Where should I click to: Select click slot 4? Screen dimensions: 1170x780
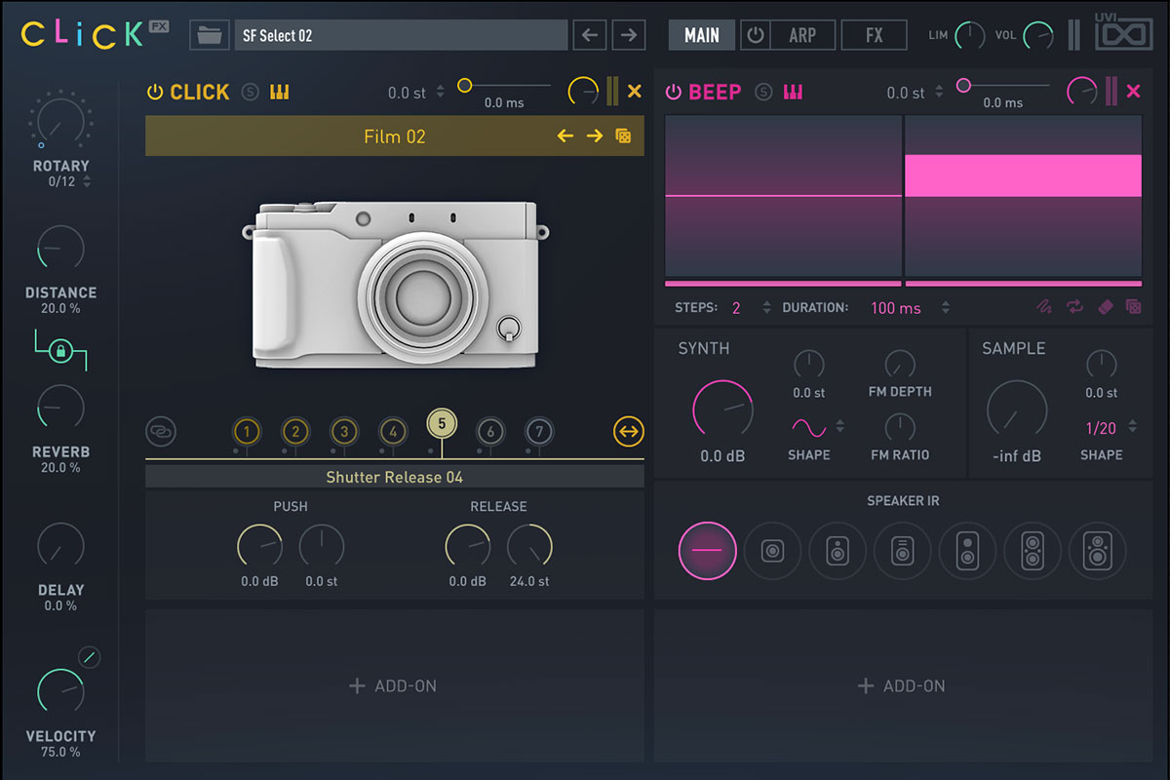click(393, 430)
